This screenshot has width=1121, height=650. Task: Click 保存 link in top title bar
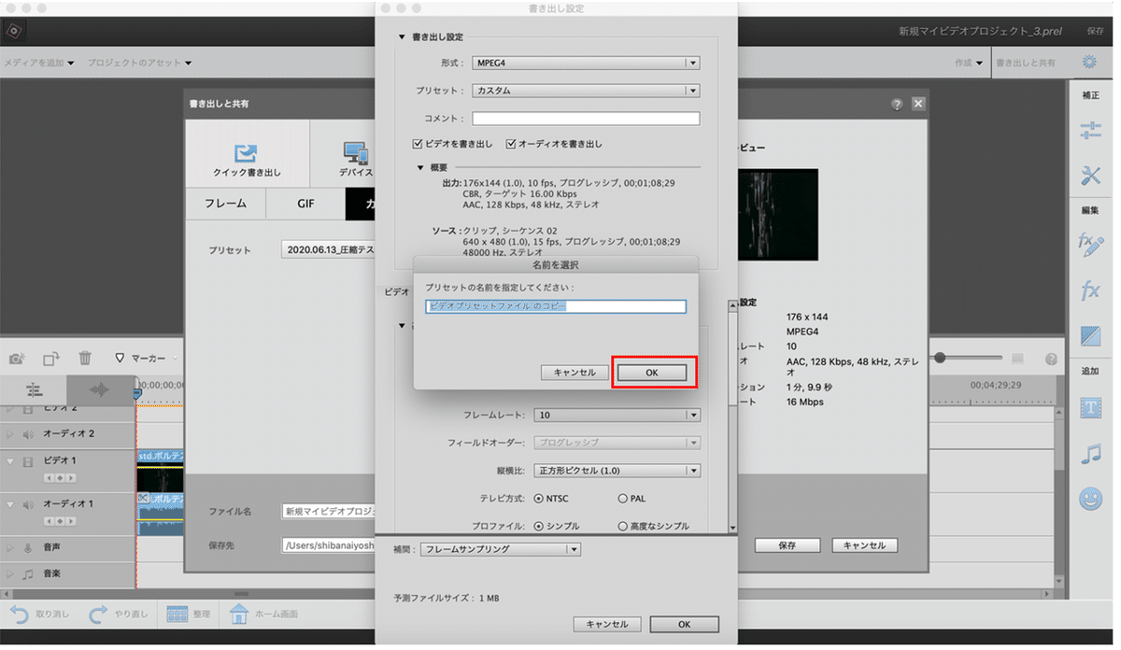coord(1095,31)
